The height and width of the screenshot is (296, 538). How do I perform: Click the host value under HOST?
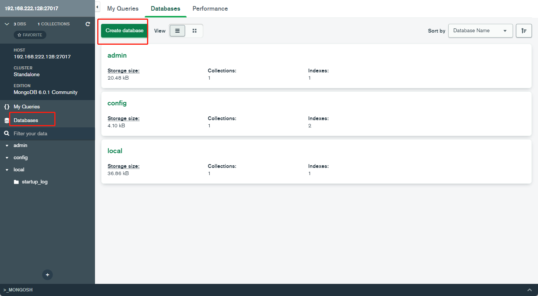[42, 57]
